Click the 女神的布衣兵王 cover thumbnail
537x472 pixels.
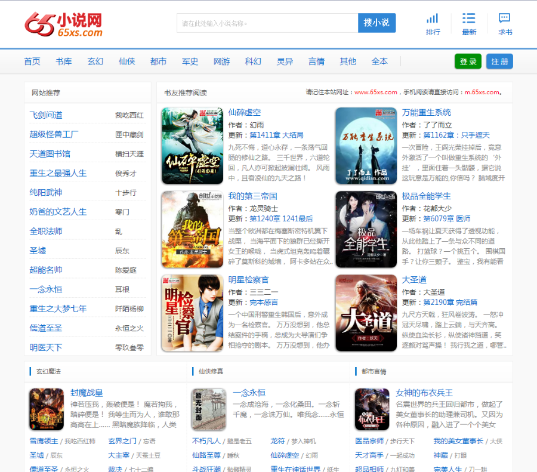(372, 409)
